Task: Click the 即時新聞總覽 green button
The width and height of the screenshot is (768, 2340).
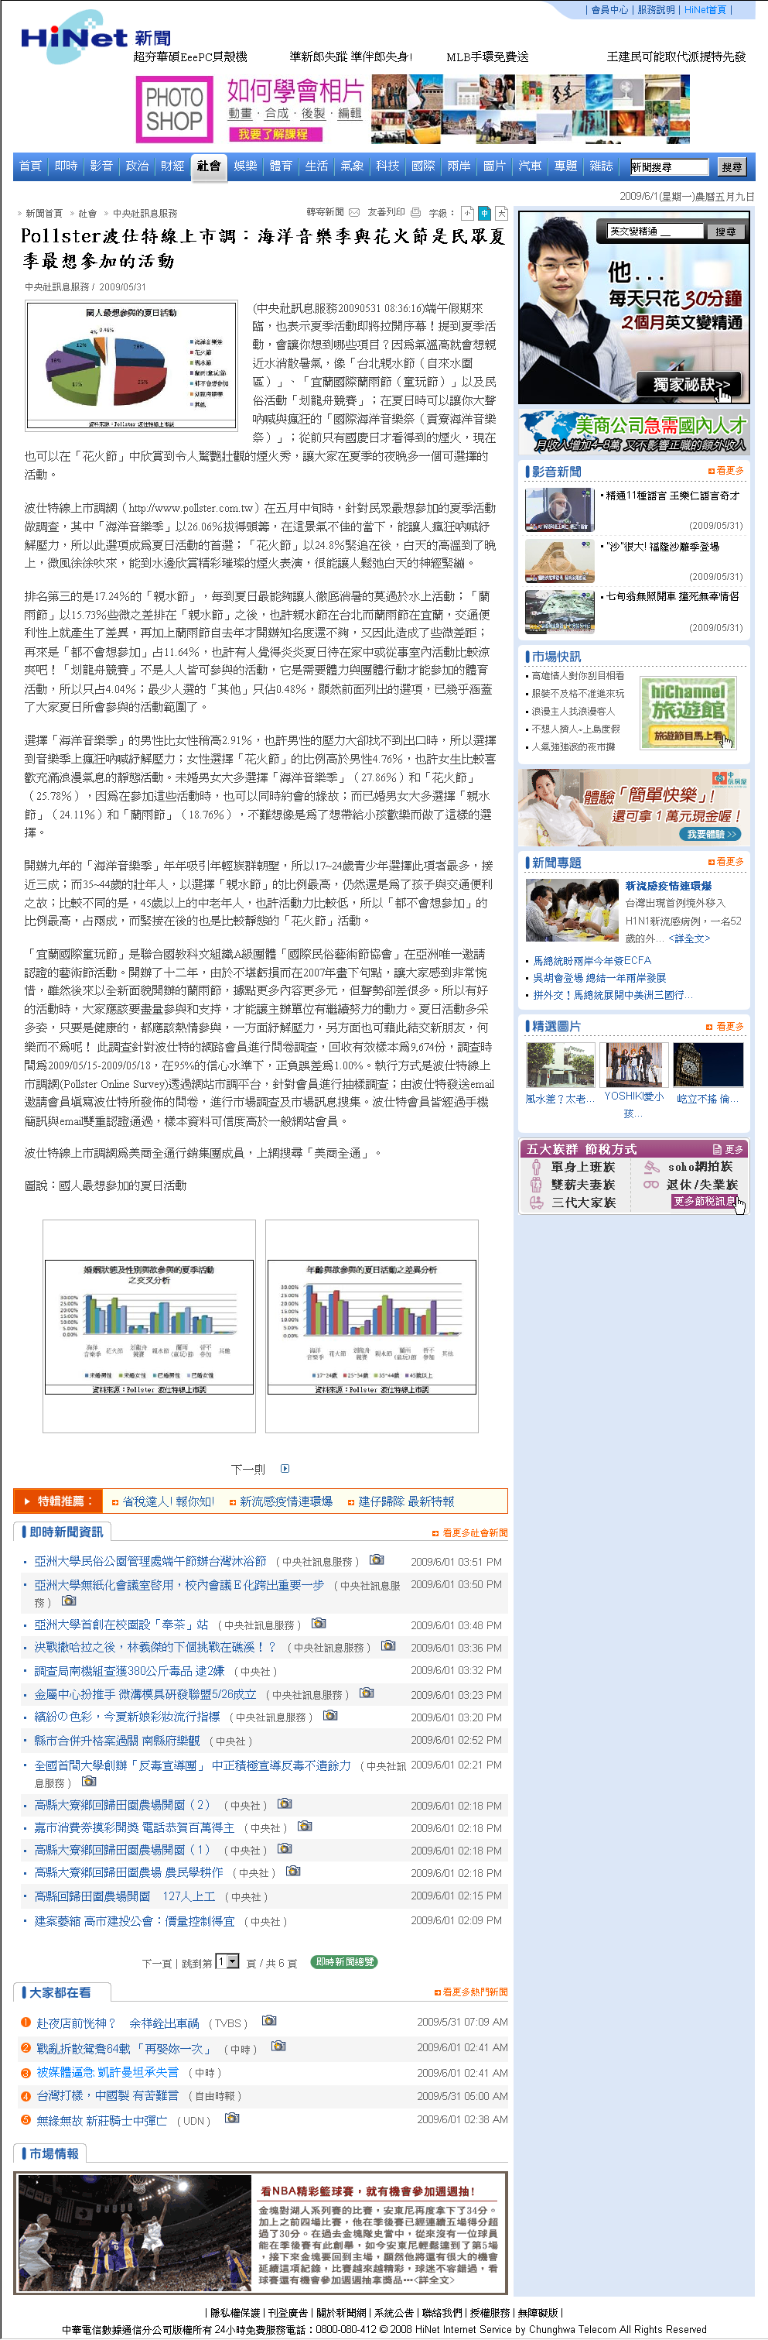Action: tap(343, 1962)
